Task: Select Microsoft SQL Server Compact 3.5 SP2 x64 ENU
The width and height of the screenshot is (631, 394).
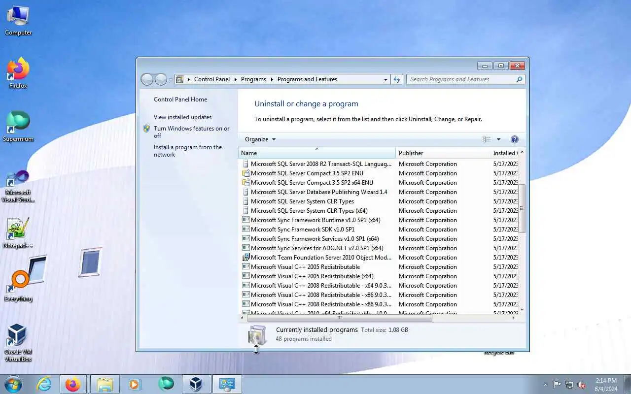Action: pyautogui.click(x=379, y=183)
